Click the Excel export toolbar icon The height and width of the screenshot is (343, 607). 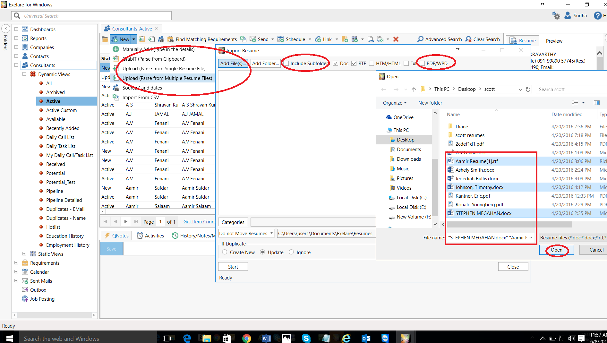tap(380, 39)
